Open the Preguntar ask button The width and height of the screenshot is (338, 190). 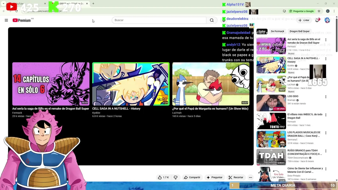tap(214, 177)
